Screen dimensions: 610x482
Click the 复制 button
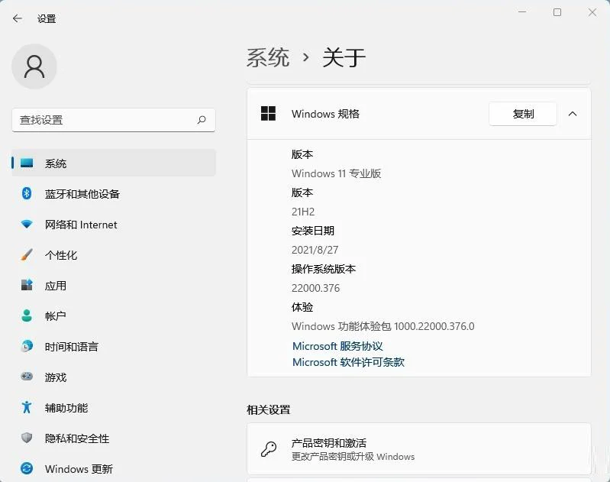[x=523, y=114]
